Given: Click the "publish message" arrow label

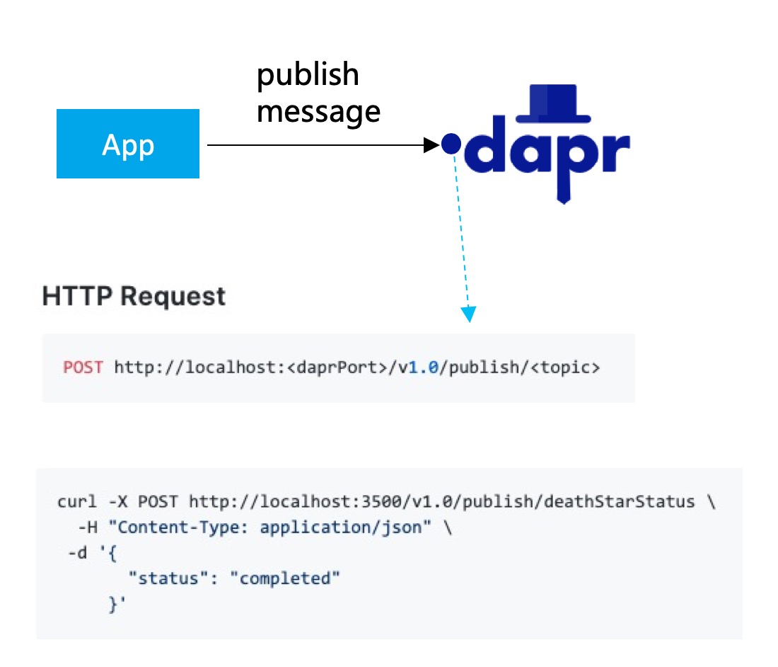Looking at the screenshot, I should (318, 93).
